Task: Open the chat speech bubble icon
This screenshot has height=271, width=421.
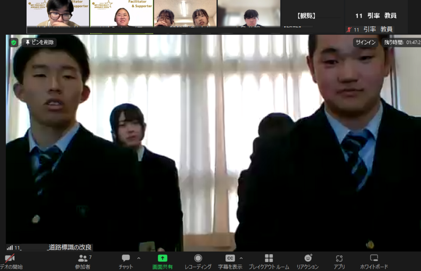Action: click(x=126, y=258)
